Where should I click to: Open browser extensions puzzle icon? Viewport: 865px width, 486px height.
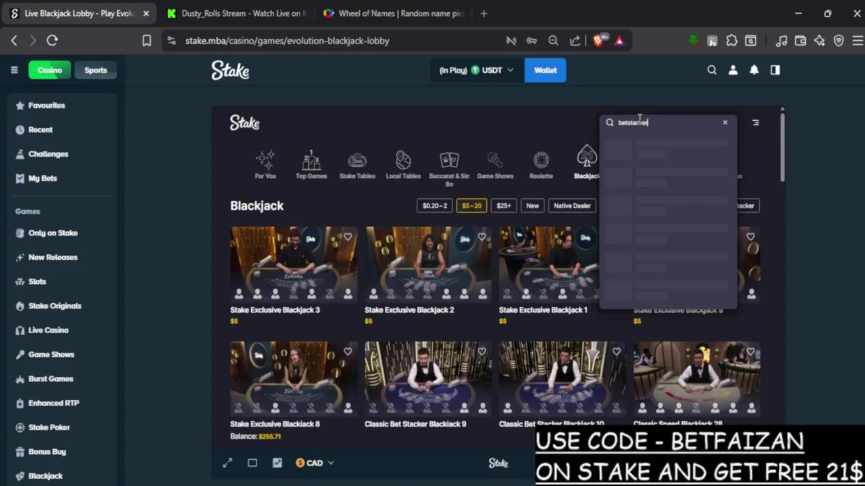[x=731, y=40]
